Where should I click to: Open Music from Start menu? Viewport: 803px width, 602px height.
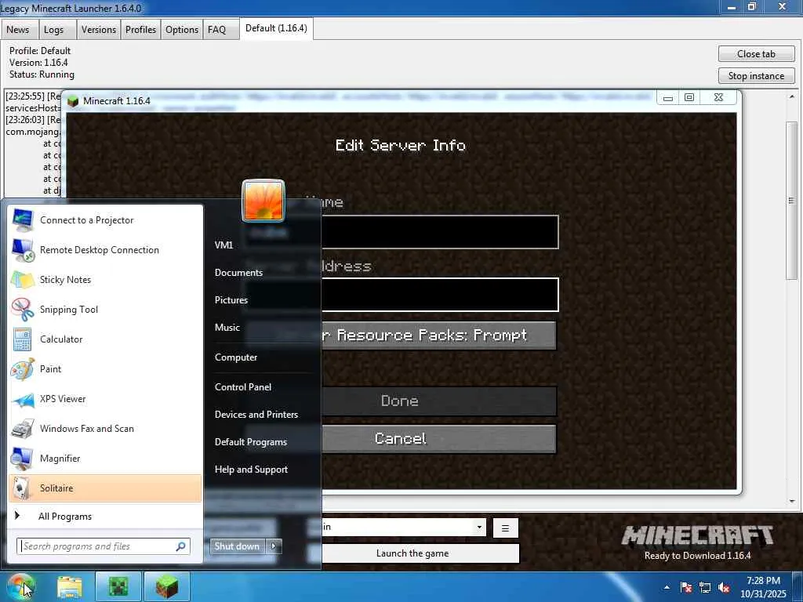click(x=227, y=328)
